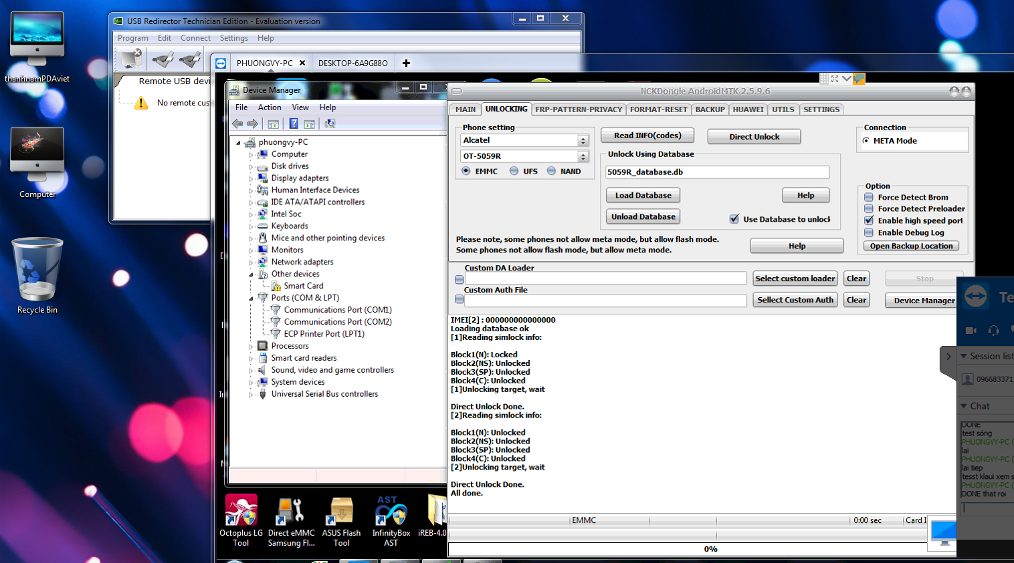This screenshot has width=1014, height=563.
Task: Collapse Ports (COM & LPT) node
Action: click(251, 298)
